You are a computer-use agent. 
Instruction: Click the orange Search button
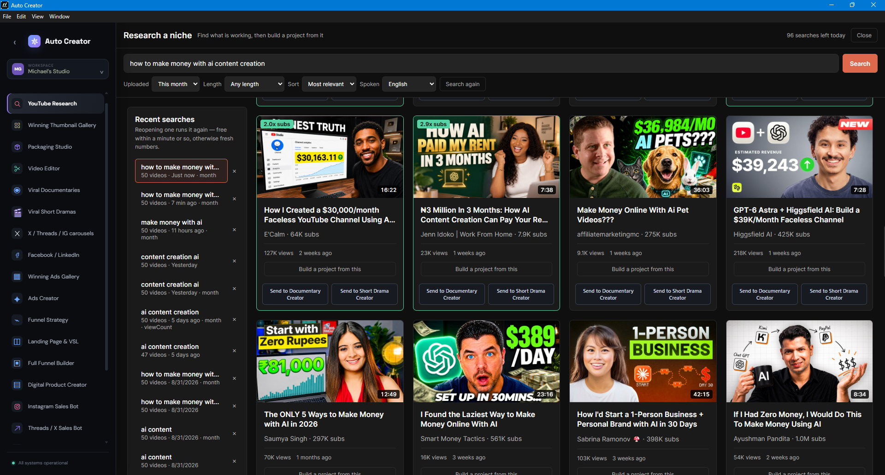click(x=860, y=64)
